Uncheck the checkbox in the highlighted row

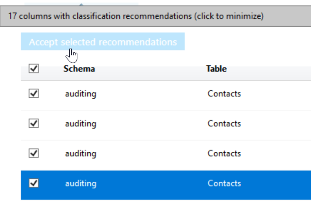pos(34,183)
